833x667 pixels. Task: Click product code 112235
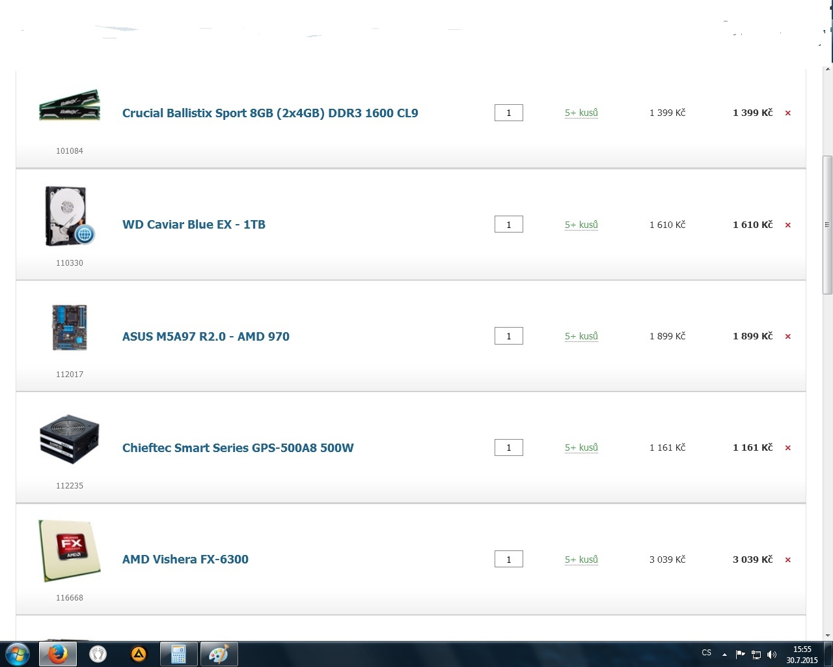point(70,486)
